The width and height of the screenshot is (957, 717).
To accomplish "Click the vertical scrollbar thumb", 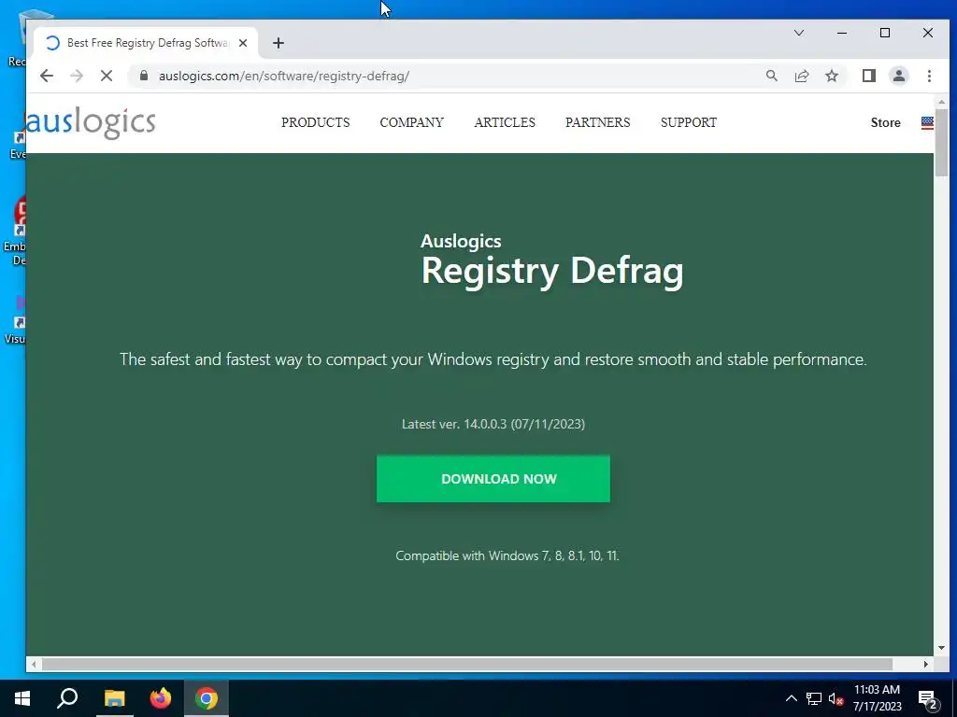I will (941, 143).
